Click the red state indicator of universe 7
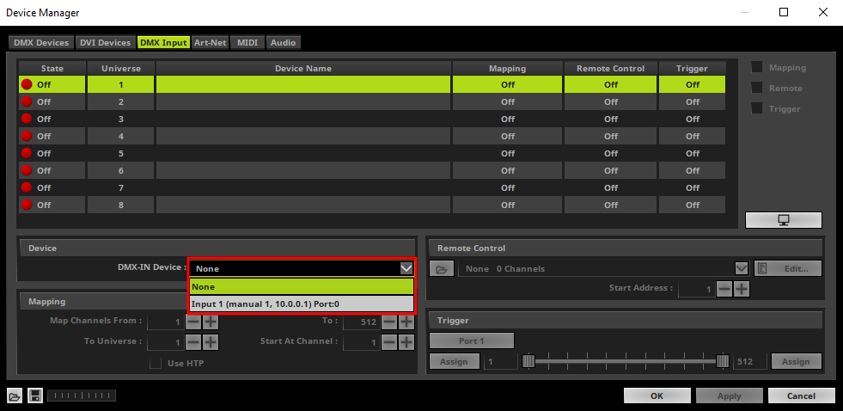 (x=27, y=187)
